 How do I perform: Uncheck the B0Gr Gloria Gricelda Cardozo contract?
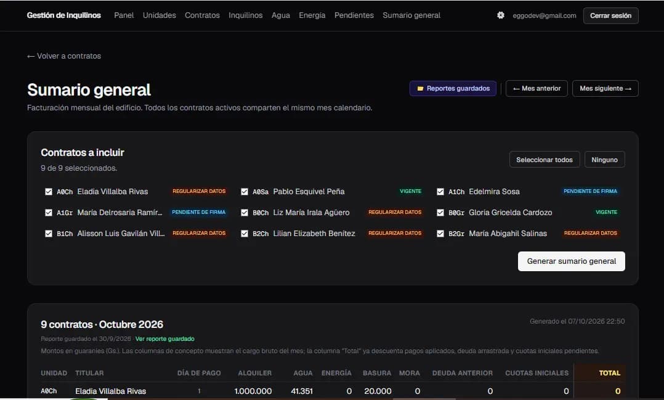(440, 212)
